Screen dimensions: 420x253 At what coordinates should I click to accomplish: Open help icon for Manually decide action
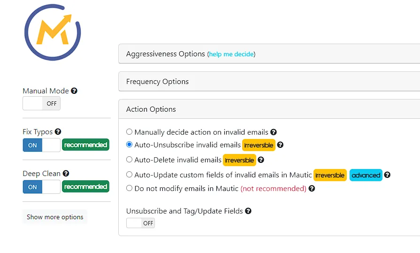(274, 132)
